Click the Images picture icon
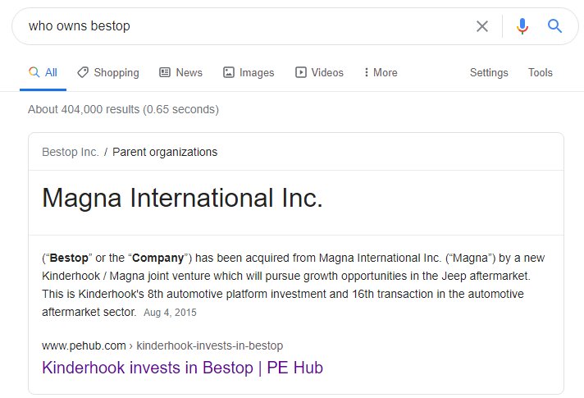Viewport: 584px width, 398px height. click(x=228, y=72)
